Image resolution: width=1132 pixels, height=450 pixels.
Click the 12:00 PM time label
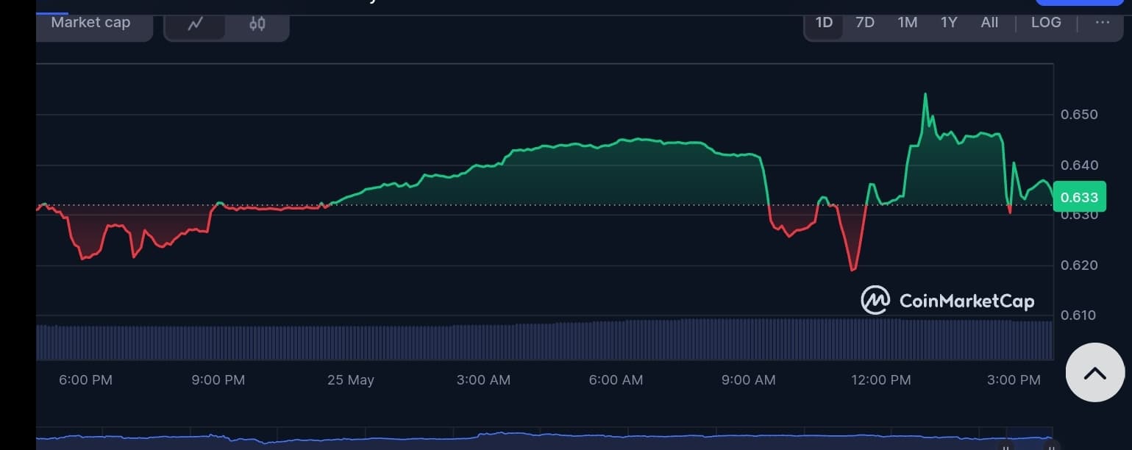pos(881,380)
